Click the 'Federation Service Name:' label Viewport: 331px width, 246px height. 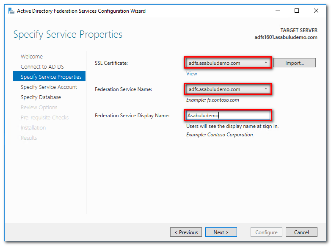123,89
